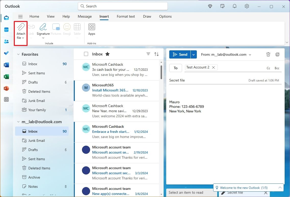Open the filter icon above the inbox list
290x197 pixels.
coord(148,54)
